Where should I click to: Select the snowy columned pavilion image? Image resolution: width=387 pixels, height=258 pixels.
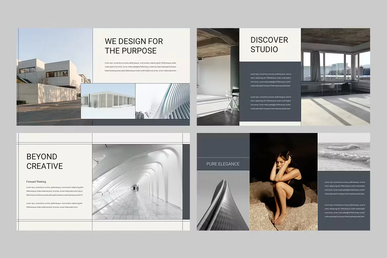[108, 101]
